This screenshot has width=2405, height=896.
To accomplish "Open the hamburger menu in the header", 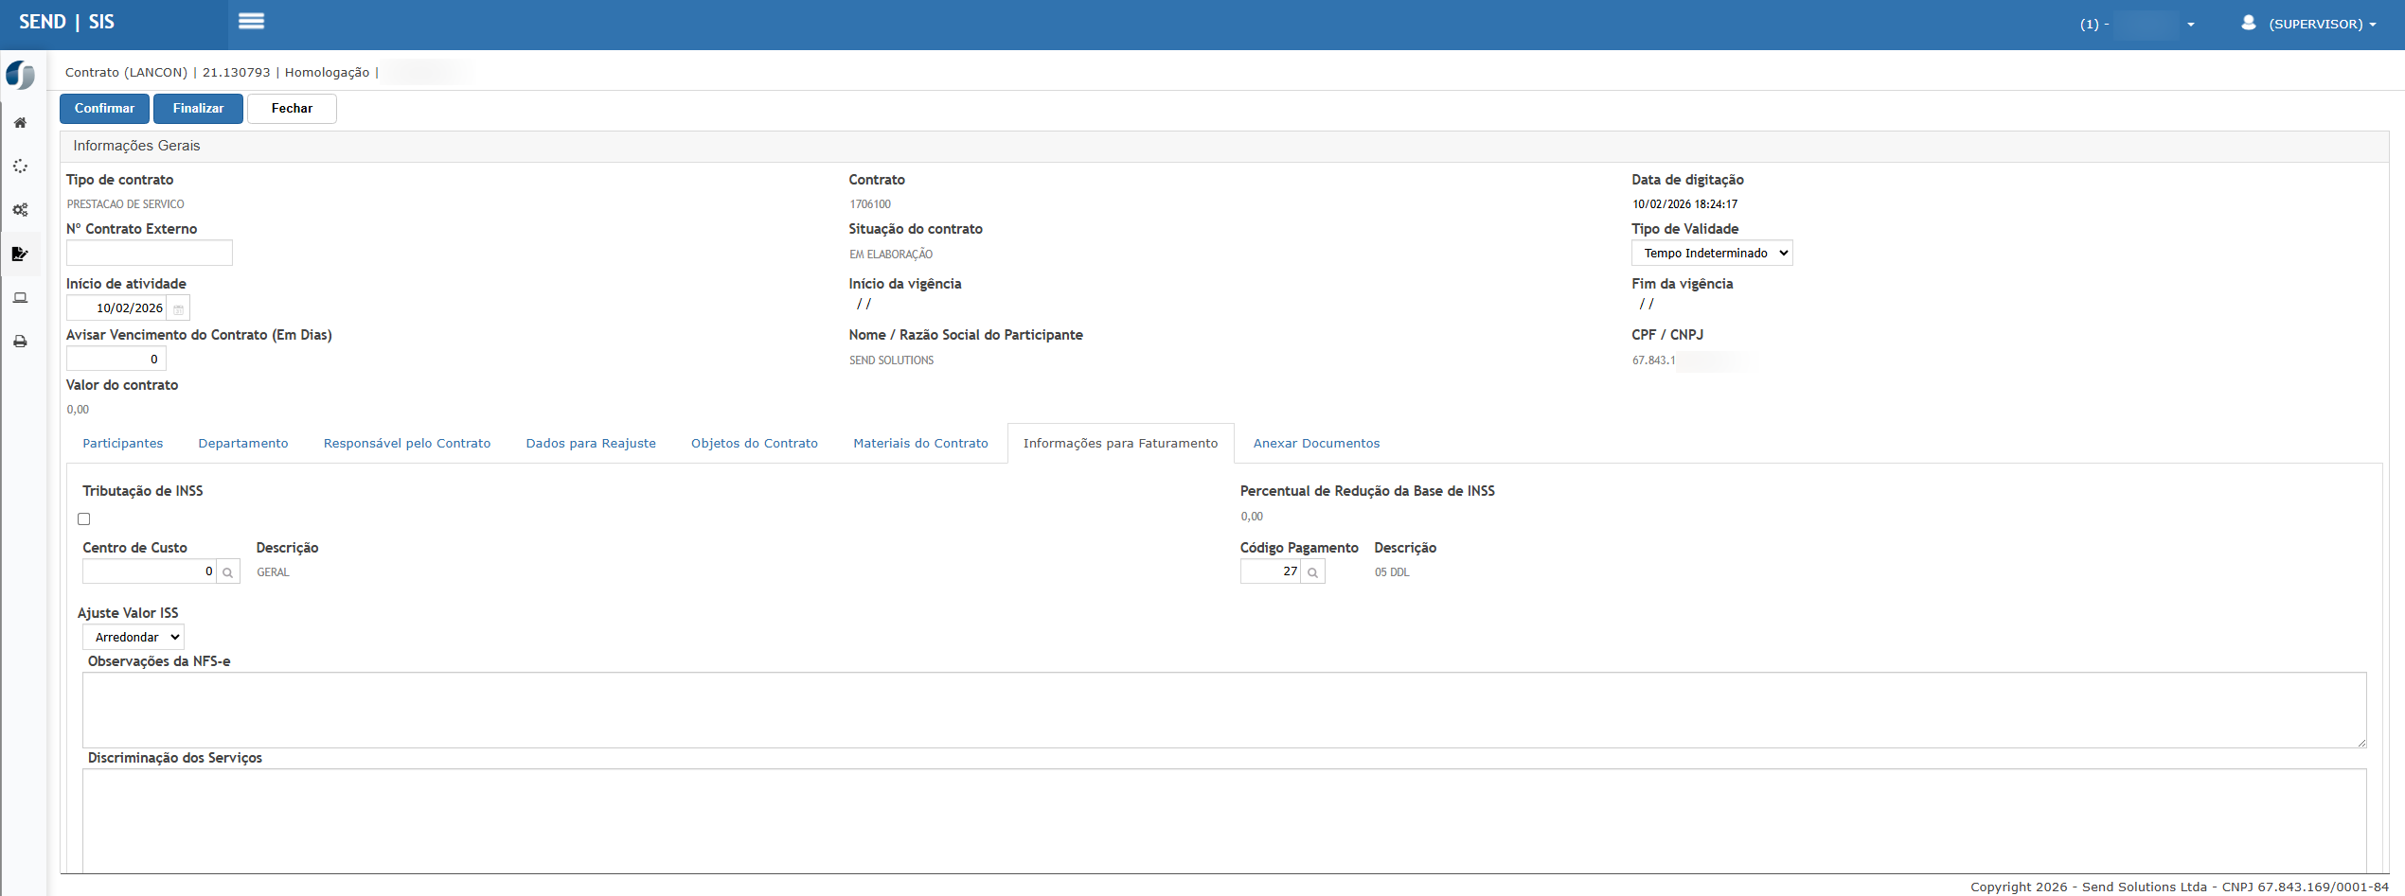I will pyautogui.click(x=251, y=22).
